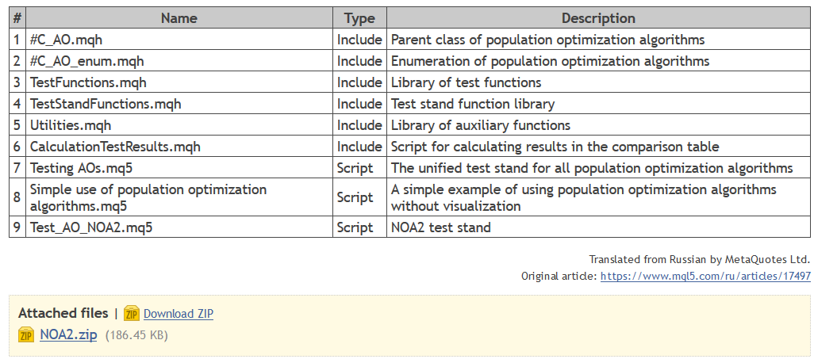Click the Attached files heading
The width and height of the screenshot is (814, 359).
coord(63,313)
